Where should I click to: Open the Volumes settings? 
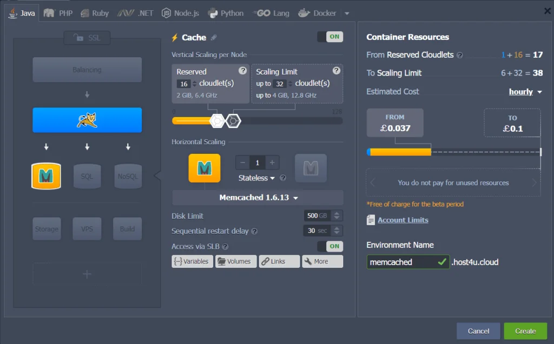pyautogui.click(x=236, y=261)
